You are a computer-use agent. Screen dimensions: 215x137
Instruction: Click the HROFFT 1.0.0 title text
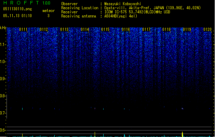(x=27, y=3)
